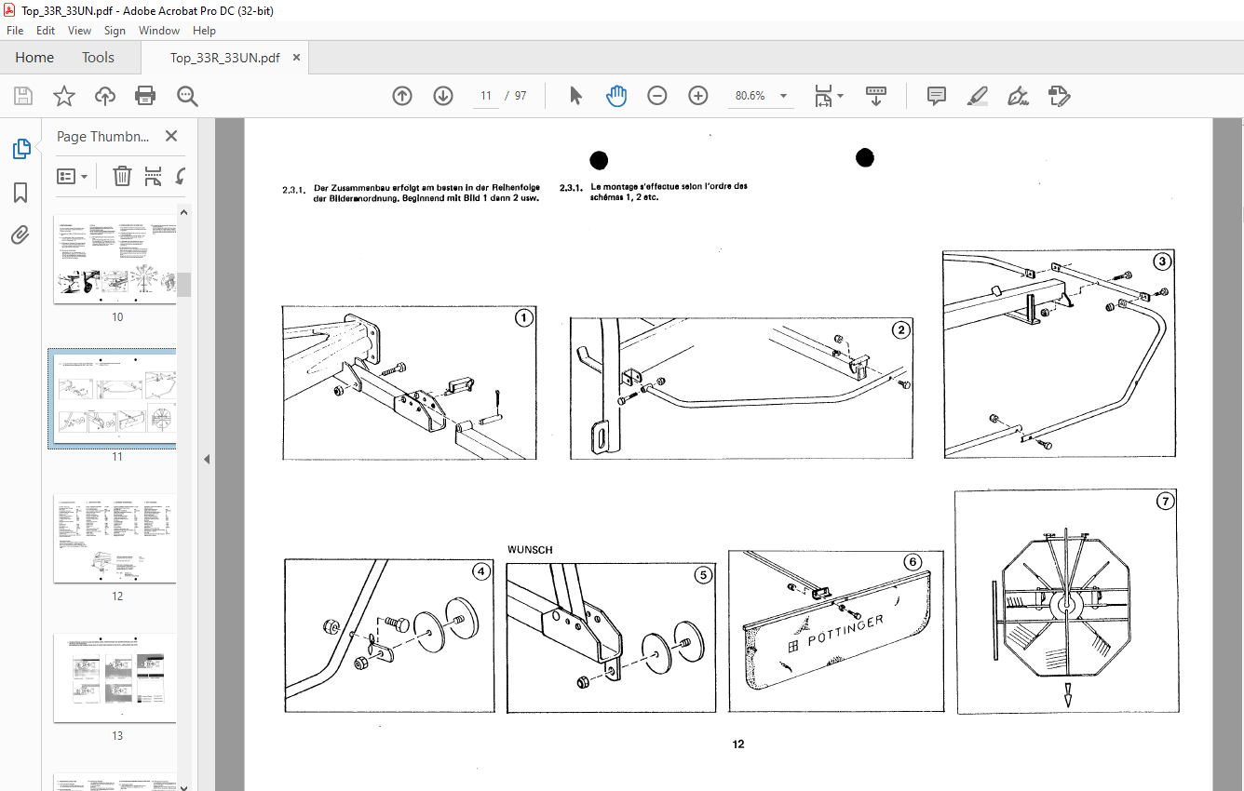Select the highlighter pen tool
The height and width of the screenshot is (791, 1244).
click(978, 96)
